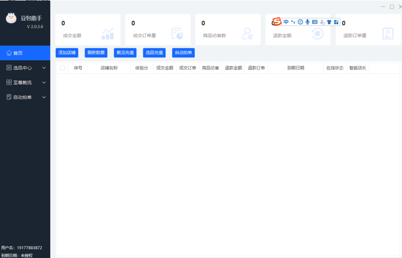Click the microphone voice input icon

tap(308, 22)
